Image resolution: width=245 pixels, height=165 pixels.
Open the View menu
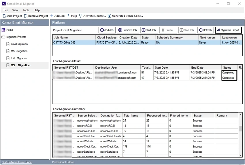click(x=15, y=10)
